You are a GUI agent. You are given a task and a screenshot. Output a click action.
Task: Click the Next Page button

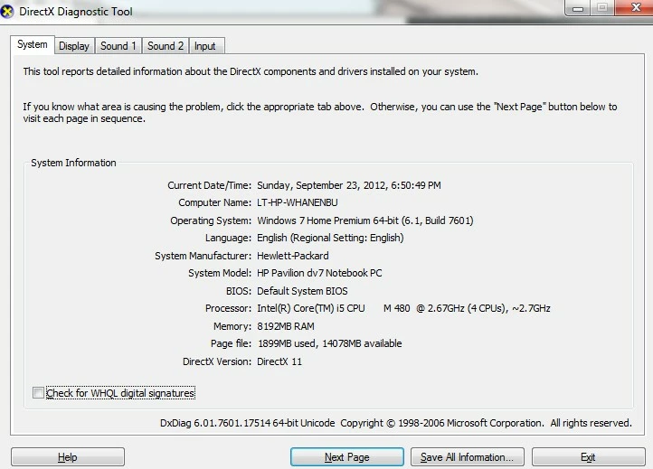(x=347, y=457)
